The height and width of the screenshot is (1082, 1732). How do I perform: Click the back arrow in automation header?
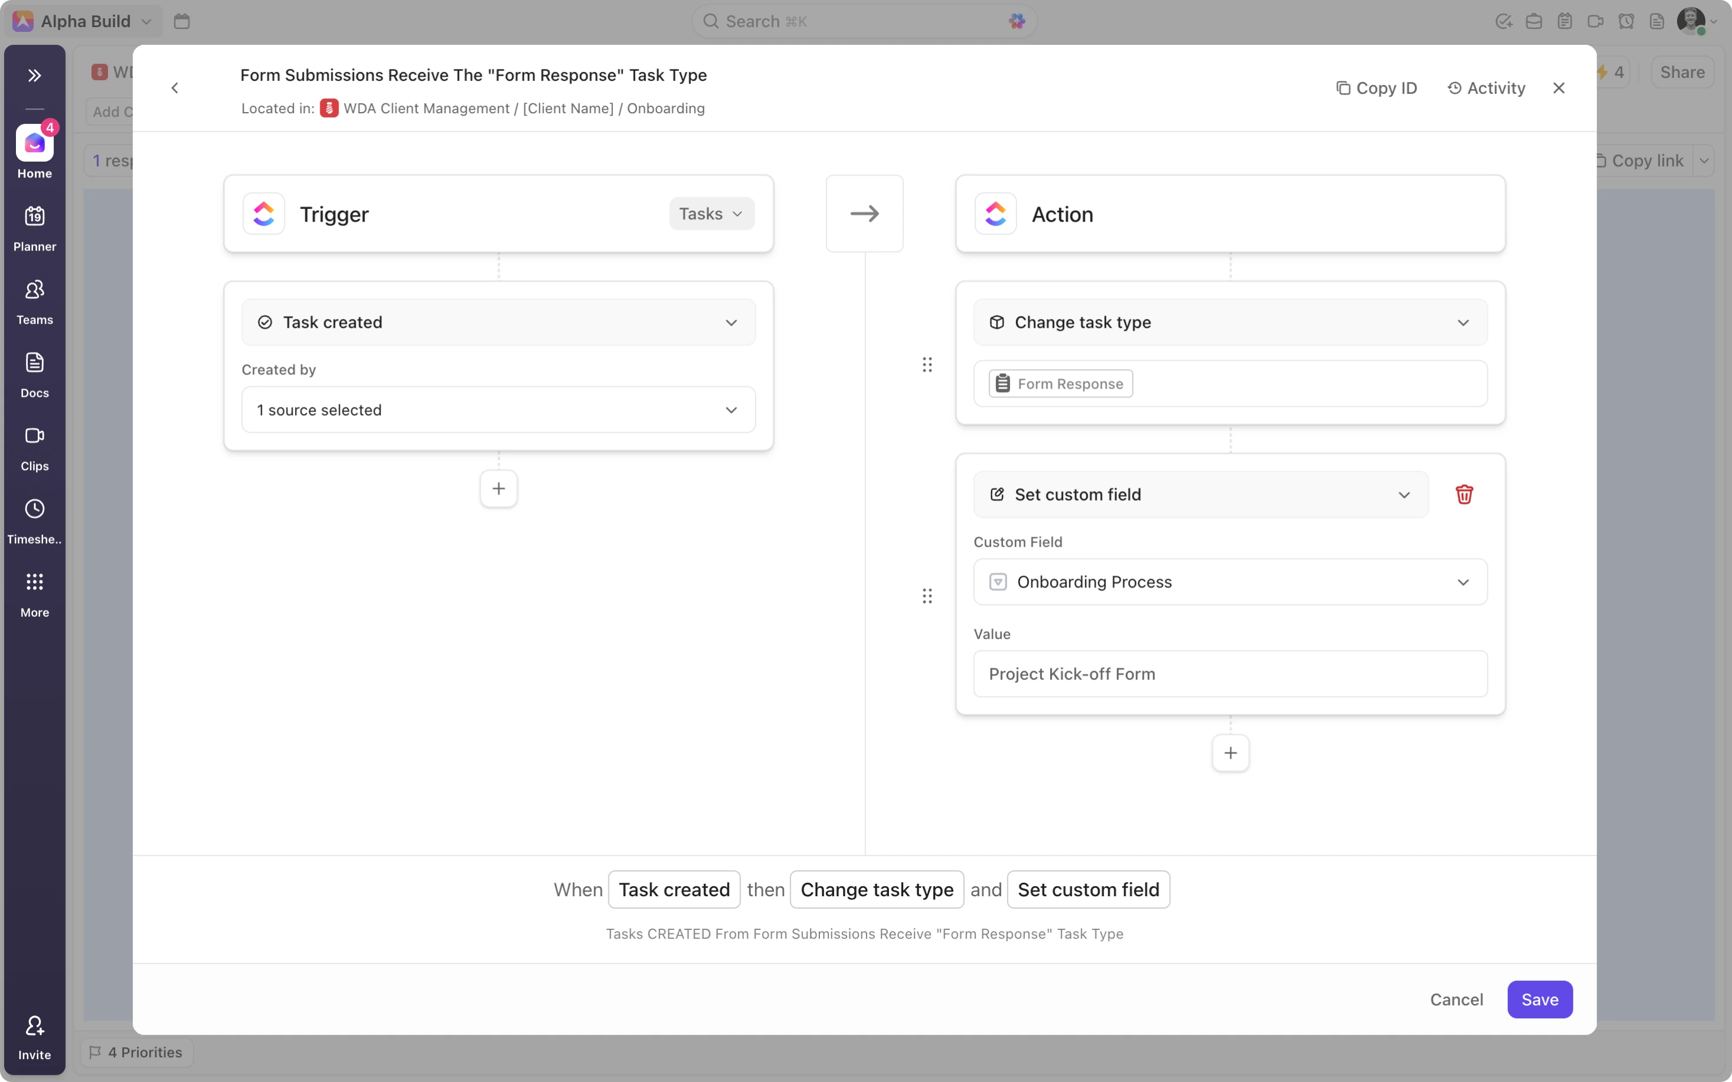tap(175, 88)
